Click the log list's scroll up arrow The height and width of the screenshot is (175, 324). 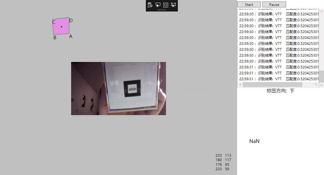click(x=322, y=12)
